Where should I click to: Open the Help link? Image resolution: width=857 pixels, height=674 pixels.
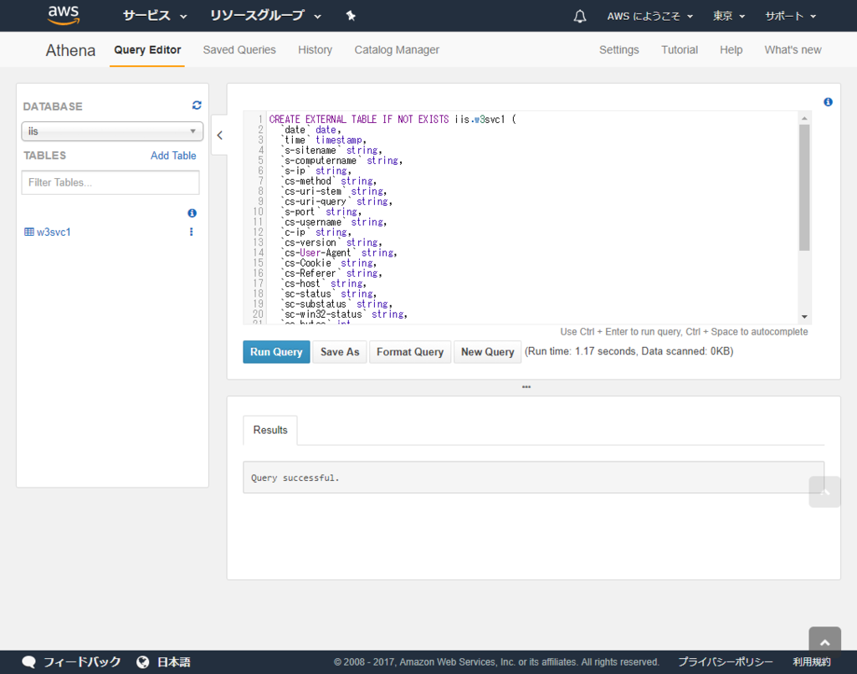[731, 49]
